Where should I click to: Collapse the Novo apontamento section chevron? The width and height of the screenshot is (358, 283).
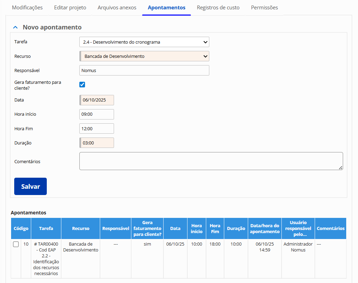(15, 27)
